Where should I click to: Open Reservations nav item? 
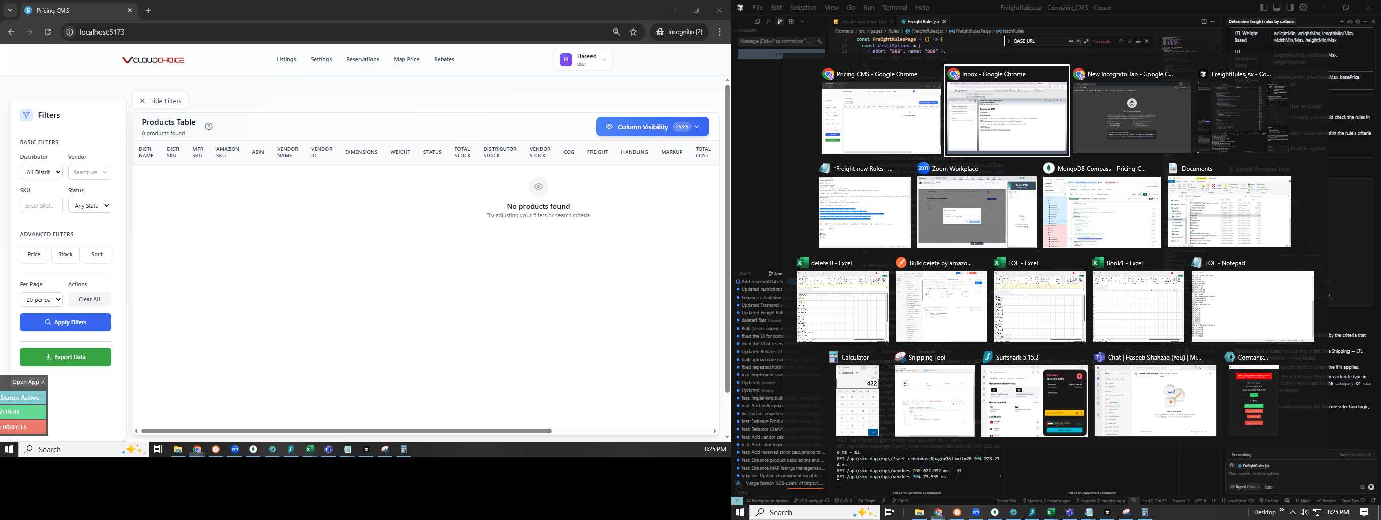tap(363, 59)
